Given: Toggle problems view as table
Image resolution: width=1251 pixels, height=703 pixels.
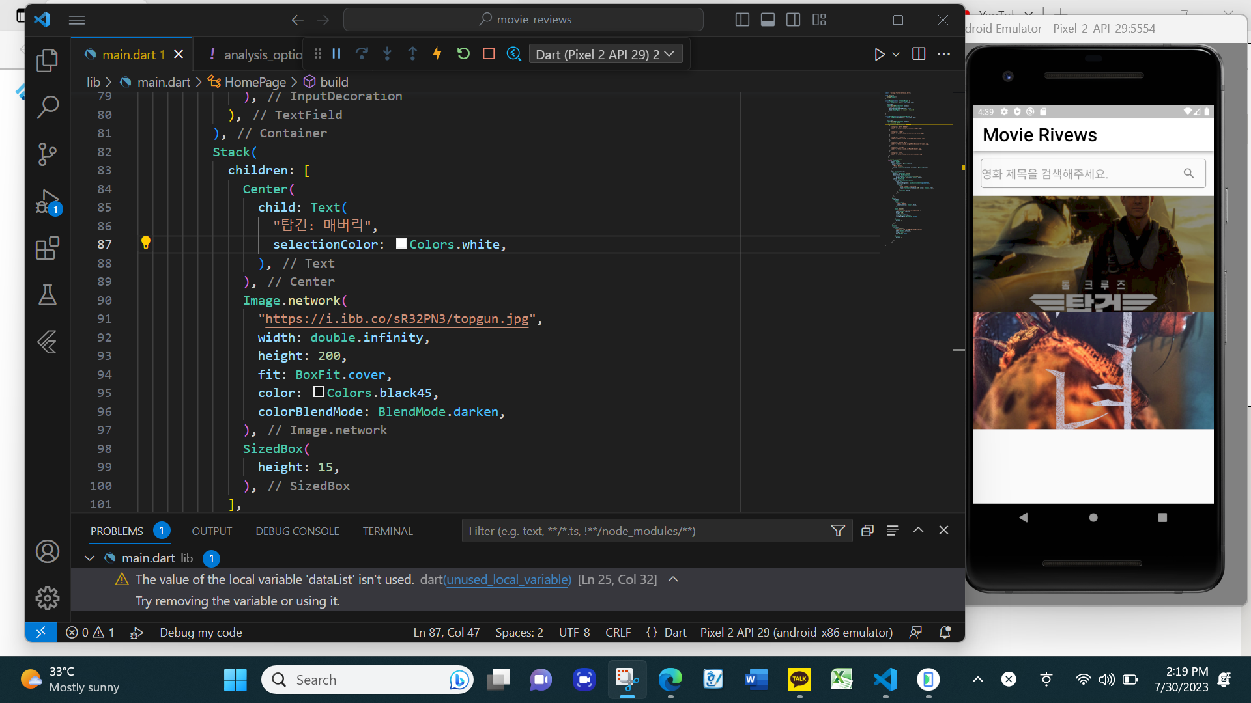Looking at the screenshot, I should pos(893,531).
